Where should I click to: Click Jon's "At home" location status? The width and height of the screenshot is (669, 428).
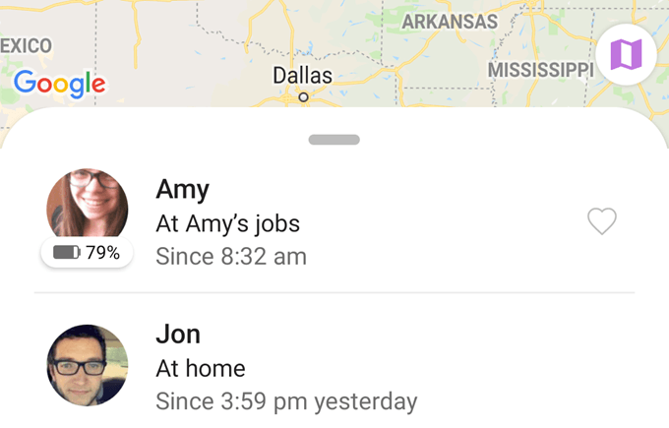(201, 369)
